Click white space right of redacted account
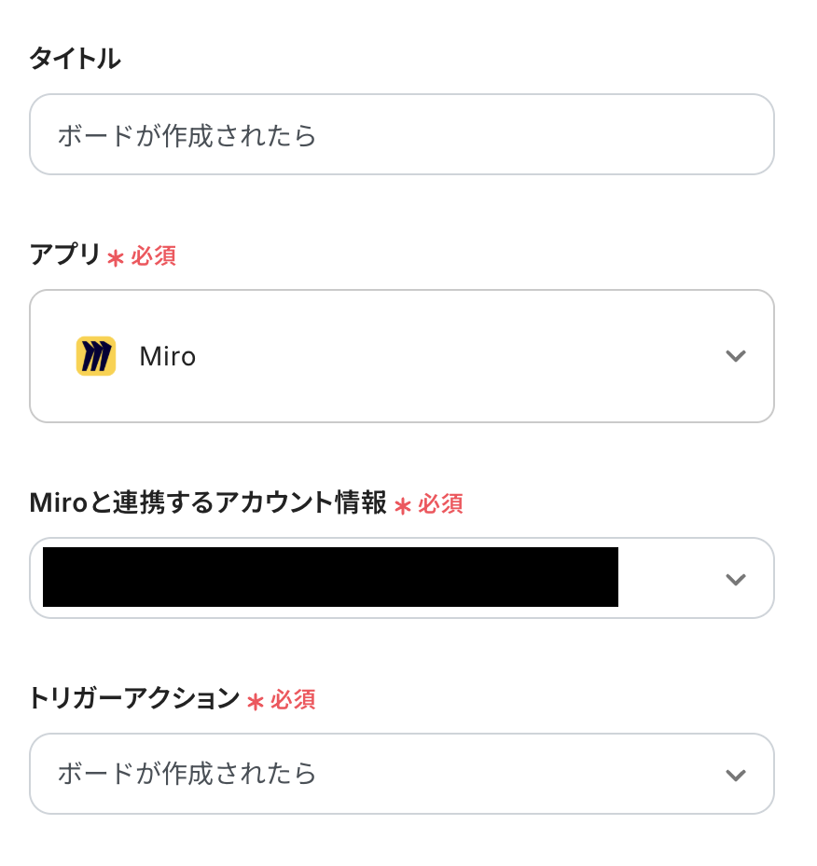This screenshot has width=817, height=866. [667, 579]
